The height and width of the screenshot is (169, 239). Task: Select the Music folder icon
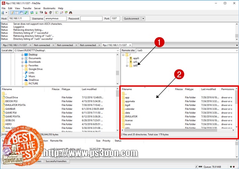pyautogui.click(x=26, y=76)
